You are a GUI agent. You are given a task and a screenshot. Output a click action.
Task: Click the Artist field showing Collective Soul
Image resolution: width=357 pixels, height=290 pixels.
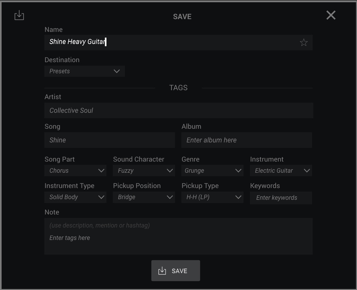click(179, 110)
